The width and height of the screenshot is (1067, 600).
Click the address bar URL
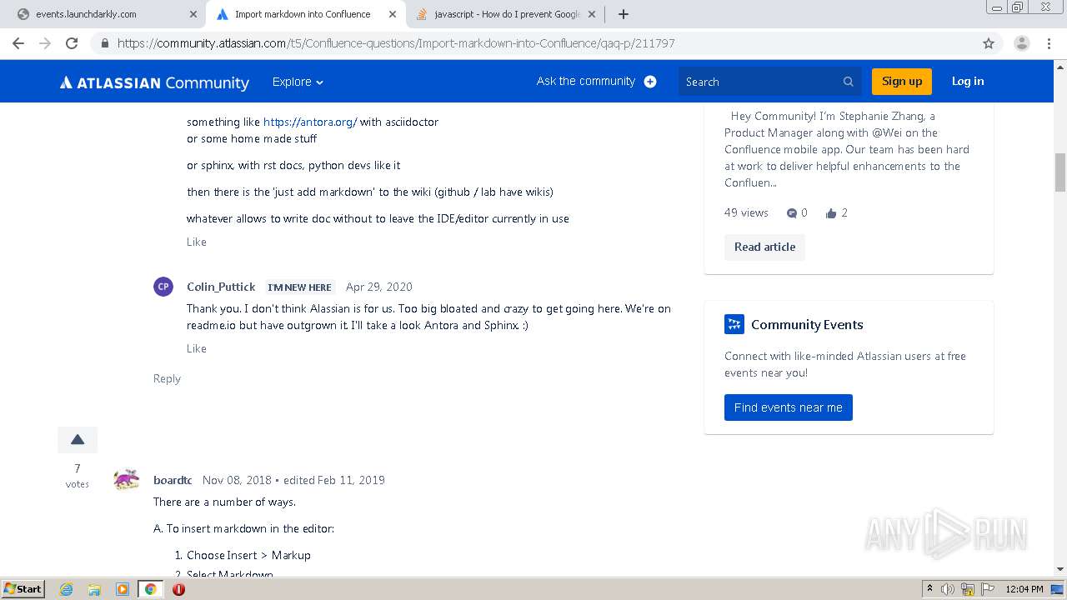click(x=396, y=43)
